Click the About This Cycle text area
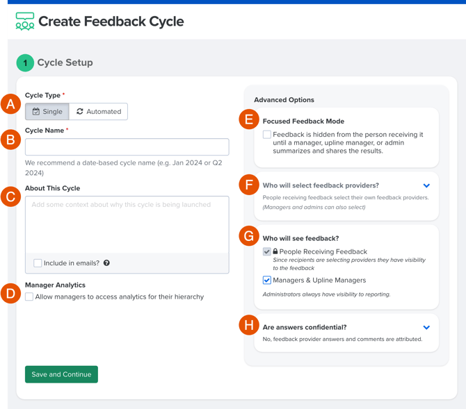This screenshot has width=466, height=409. pos(127,224)
